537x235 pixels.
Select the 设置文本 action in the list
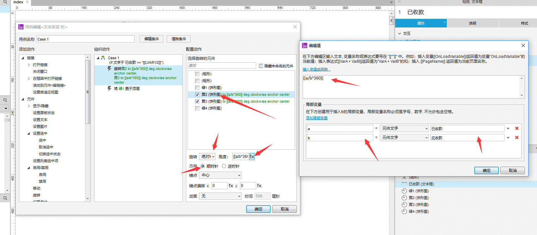[40, 120]
